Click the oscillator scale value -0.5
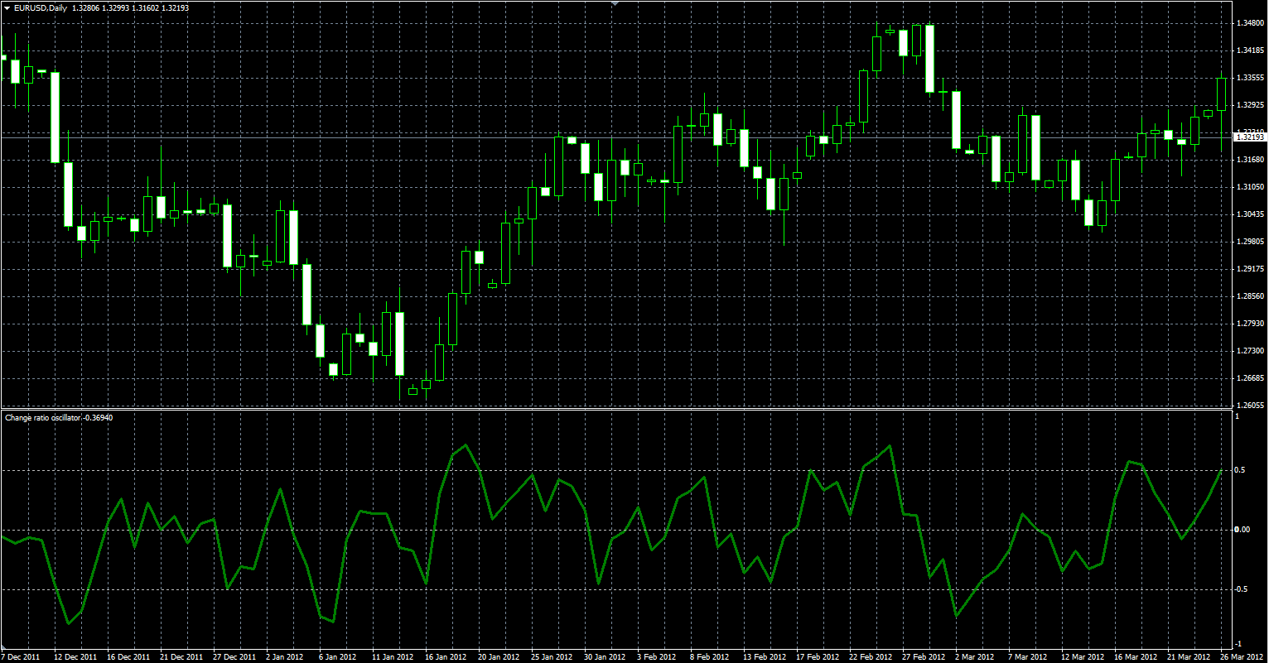Image resolution: width=1269 pixels, height=663 pixels. (x=1242, y=589)
